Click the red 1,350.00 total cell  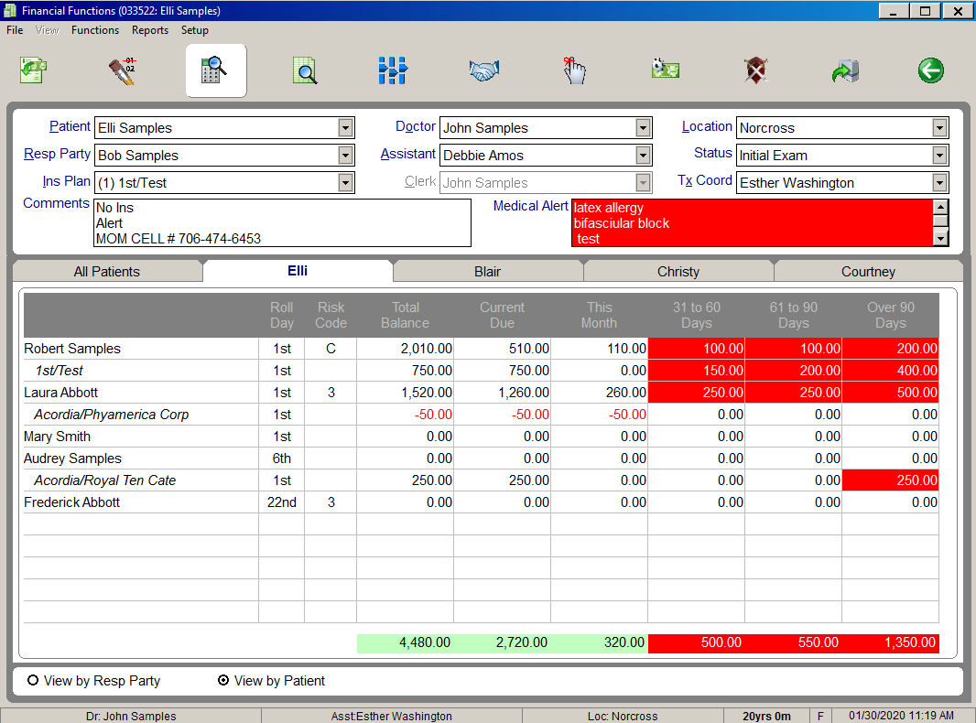(x=891, y=642)
